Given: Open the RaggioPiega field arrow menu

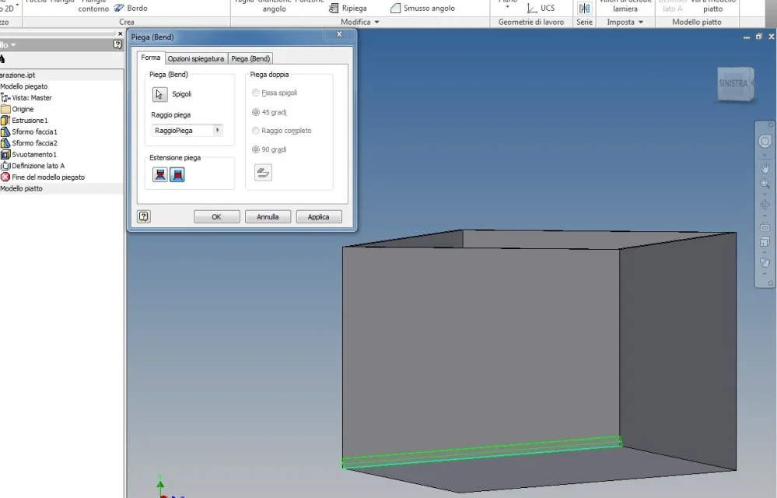Looking at the screenshot, I should 217,130.
